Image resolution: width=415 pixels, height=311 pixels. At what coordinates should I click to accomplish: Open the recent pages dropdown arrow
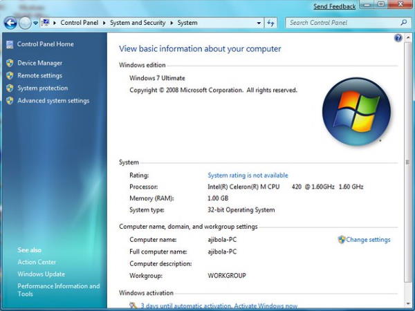[x=36, y=23]
